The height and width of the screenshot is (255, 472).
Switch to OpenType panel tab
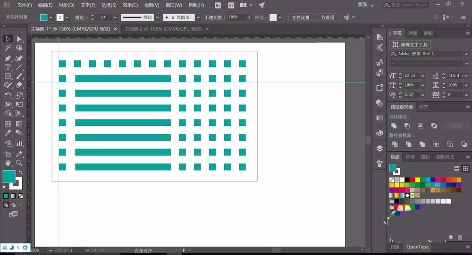418,247
